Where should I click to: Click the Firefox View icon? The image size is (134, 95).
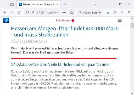12,4
